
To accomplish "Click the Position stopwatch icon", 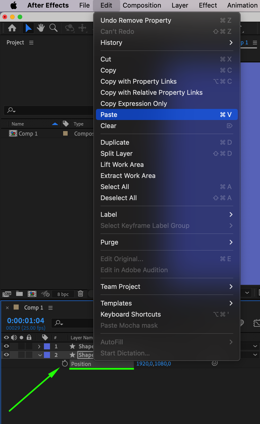I will coord(65,363).
